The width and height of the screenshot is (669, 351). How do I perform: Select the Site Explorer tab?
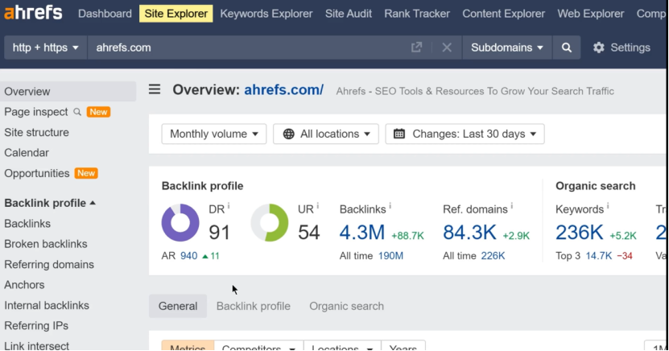176,14
